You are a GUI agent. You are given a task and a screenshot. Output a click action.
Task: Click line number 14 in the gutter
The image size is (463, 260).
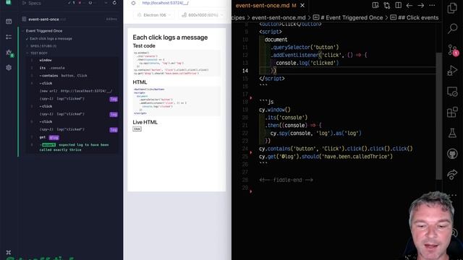point(245,71)
